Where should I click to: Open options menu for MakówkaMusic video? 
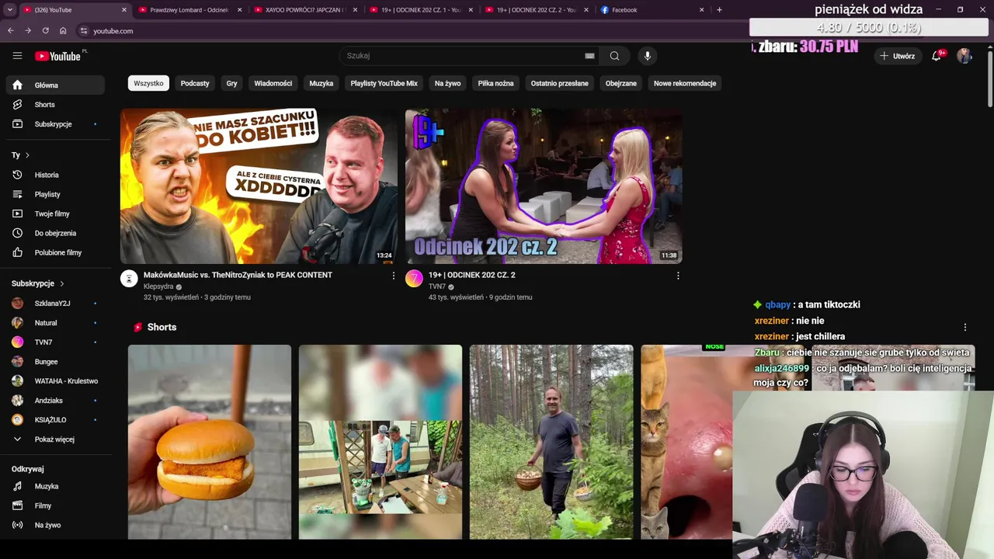(393, 276)
